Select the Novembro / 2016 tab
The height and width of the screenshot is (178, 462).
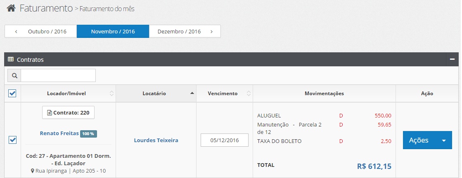[x=113, y=31]
